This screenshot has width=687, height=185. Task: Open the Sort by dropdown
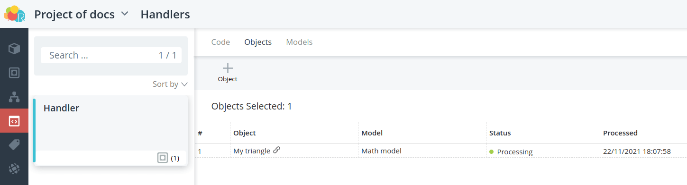click(170, 84)
